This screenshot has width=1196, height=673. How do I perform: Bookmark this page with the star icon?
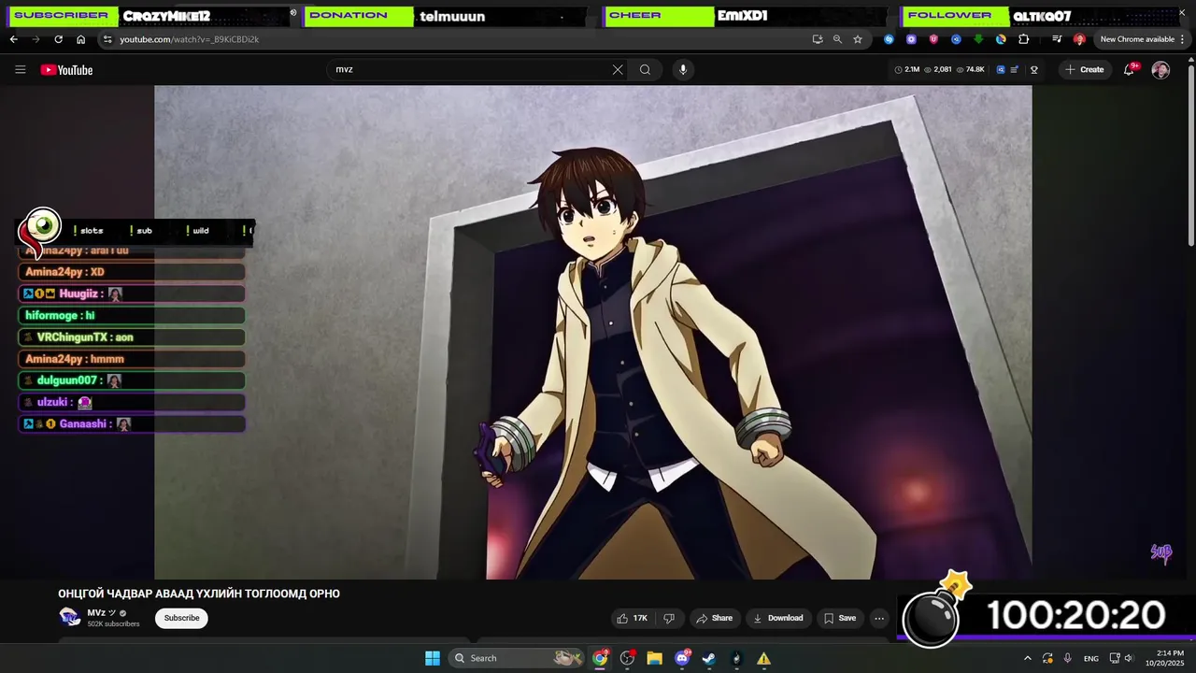pyautogui.click(x=858, y=39)
